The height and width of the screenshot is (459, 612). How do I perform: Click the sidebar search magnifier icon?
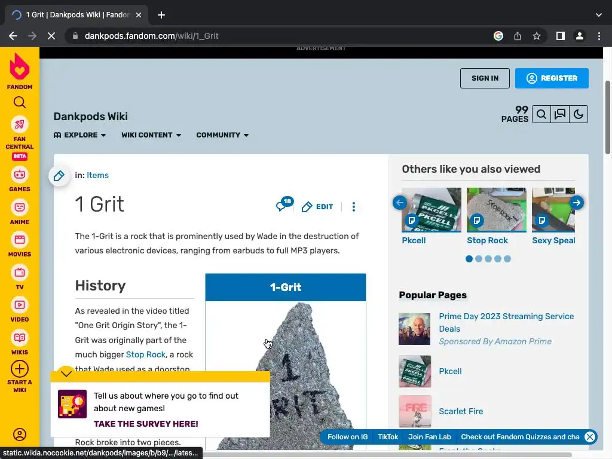[20, 102]
